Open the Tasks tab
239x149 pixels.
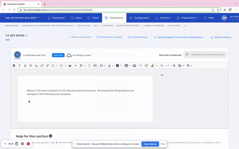pyautogui.click(x=93, y=18)
